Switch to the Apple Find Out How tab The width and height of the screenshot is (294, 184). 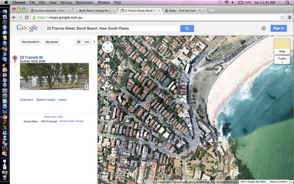(185, 10)
